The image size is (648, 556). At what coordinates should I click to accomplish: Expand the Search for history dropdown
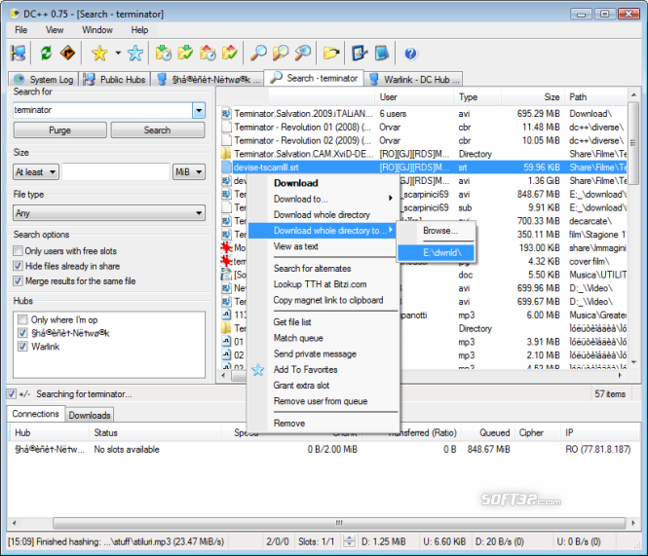point(199,110)
